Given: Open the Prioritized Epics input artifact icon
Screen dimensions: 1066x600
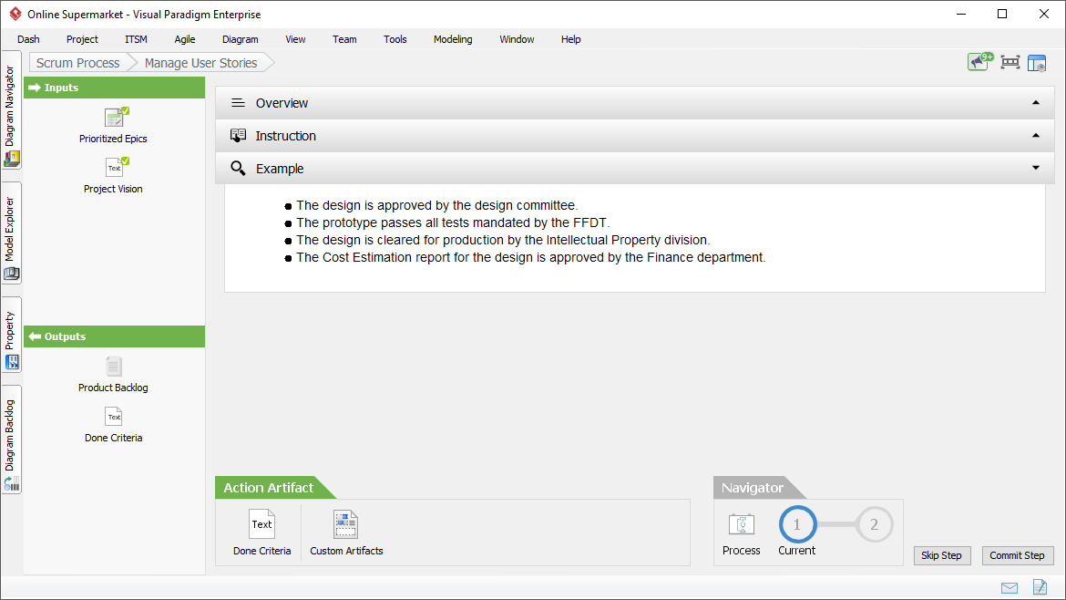Looking at the screenshot, I should 117,118.
